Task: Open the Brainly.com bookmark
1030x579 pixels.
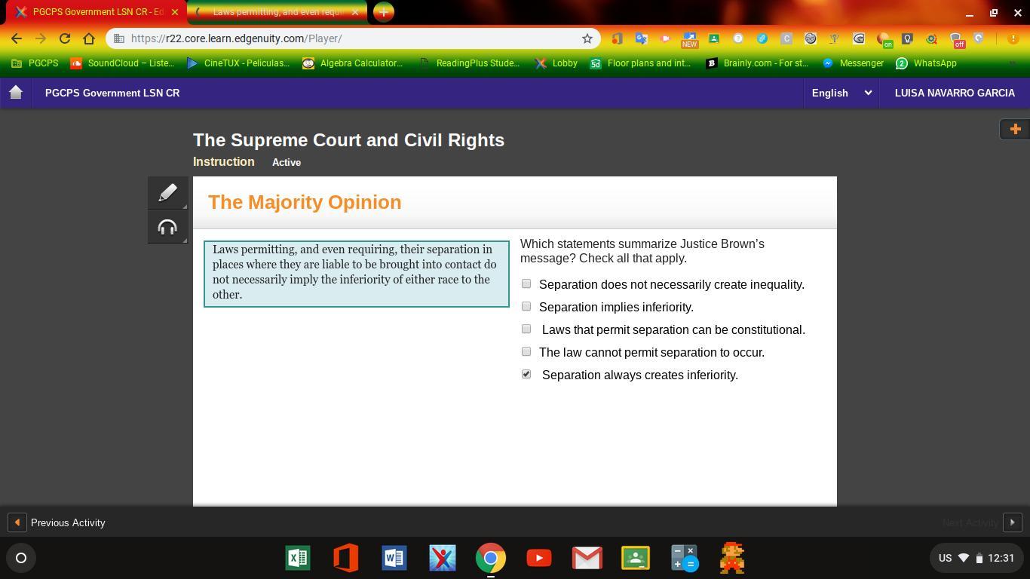Action: [x=757, y=63]
